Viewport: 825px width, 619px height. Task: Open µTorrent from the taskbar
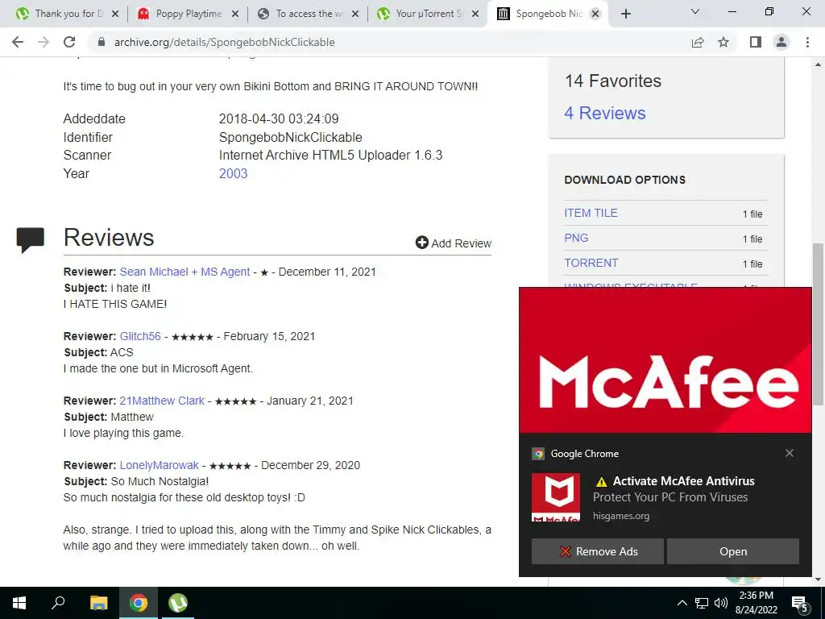(x=178, y=603)
